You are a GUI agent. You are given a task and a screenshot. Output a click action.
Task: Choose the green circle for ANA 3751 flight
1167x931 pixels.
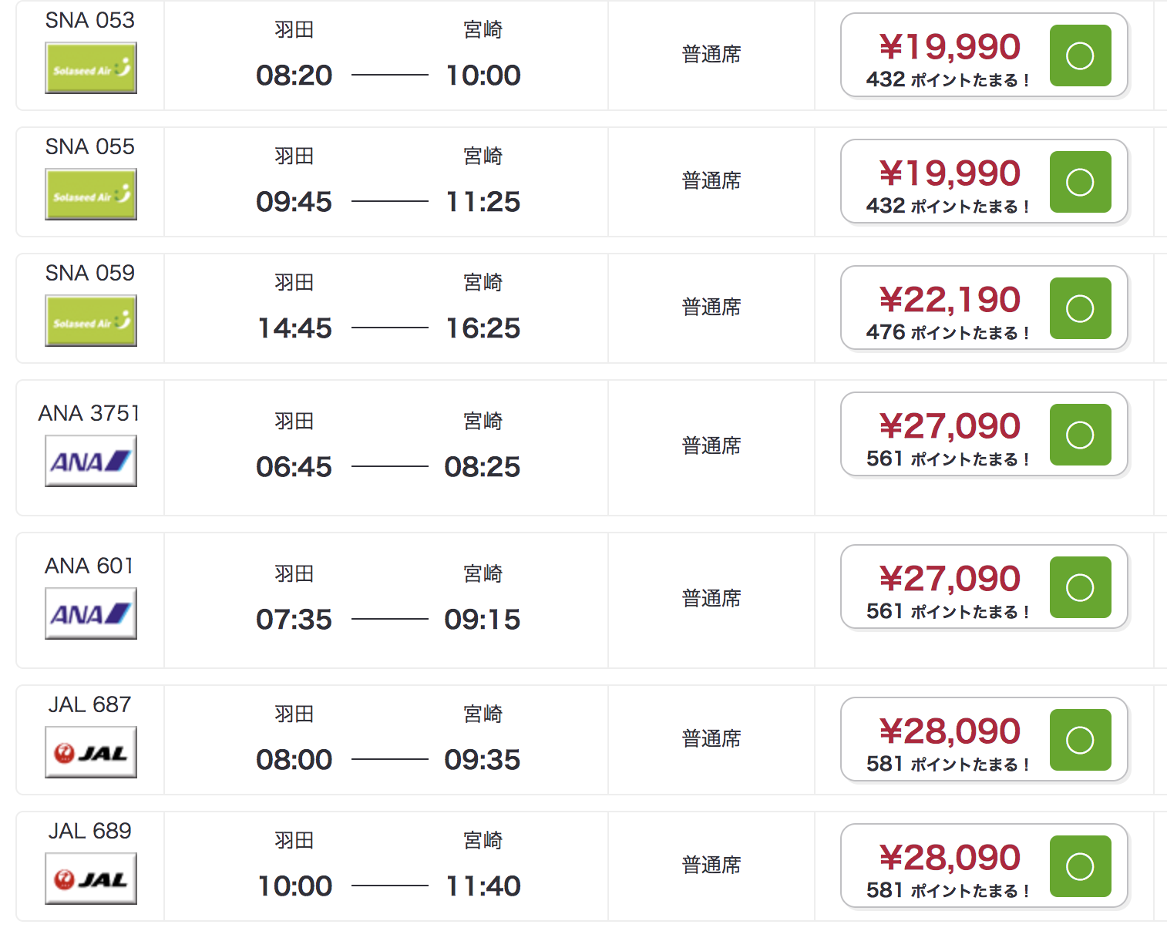[1080, 435]
